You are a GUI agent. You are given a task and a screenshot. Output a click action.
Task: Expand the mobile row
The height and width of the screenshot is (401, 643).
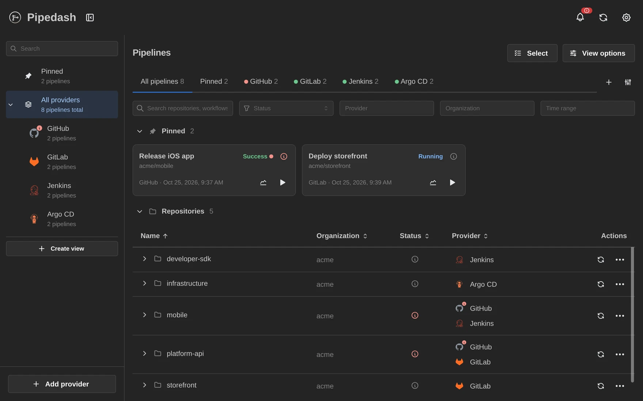click(x=144, y=315)
